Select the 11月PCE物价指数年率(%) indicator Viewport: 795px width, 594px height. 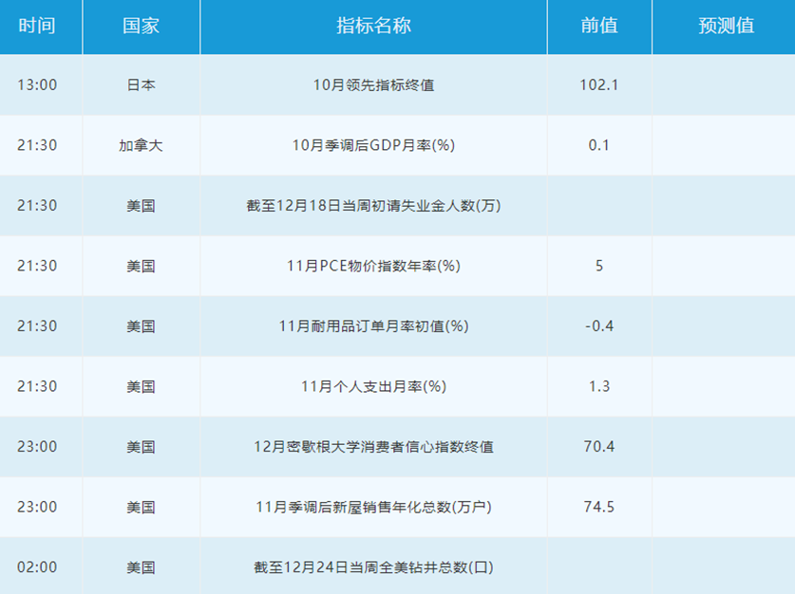pyautogui.click(x=373, y=266)
